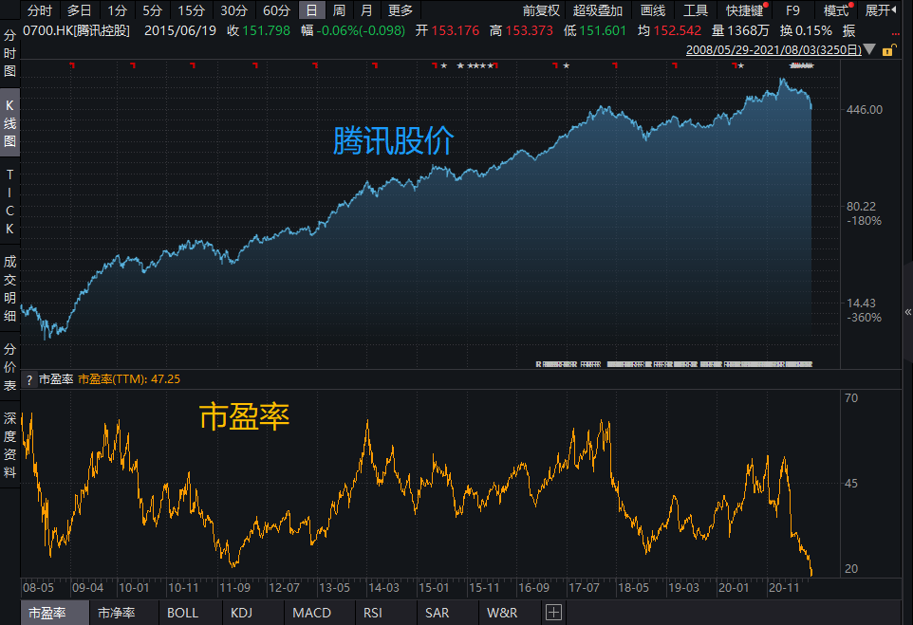The height and width of the screenshot is (625, 913).
Task: Click the orange lock icon beside date range
Action: (888, 50)
